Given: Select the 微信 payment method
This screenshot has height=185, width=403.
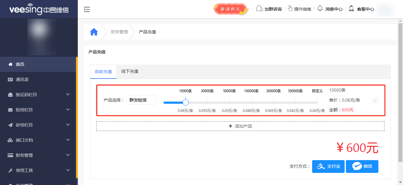Looking at the screenshot, I should 362,166.
